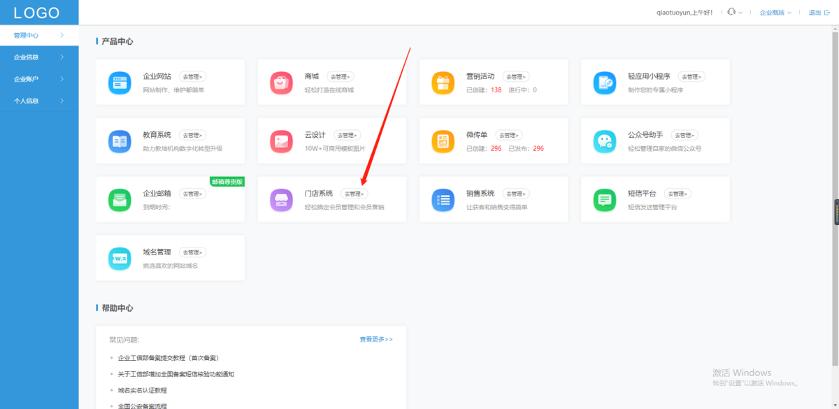The image size is (839, 409).
Task: Select the 公众号助手 WeChat icon
Action: coord(604,141)
